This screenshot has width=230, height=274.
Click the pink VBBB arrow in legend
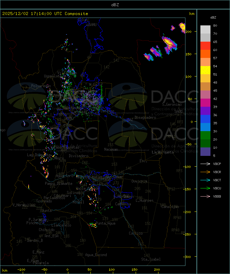tap(205, 197)
